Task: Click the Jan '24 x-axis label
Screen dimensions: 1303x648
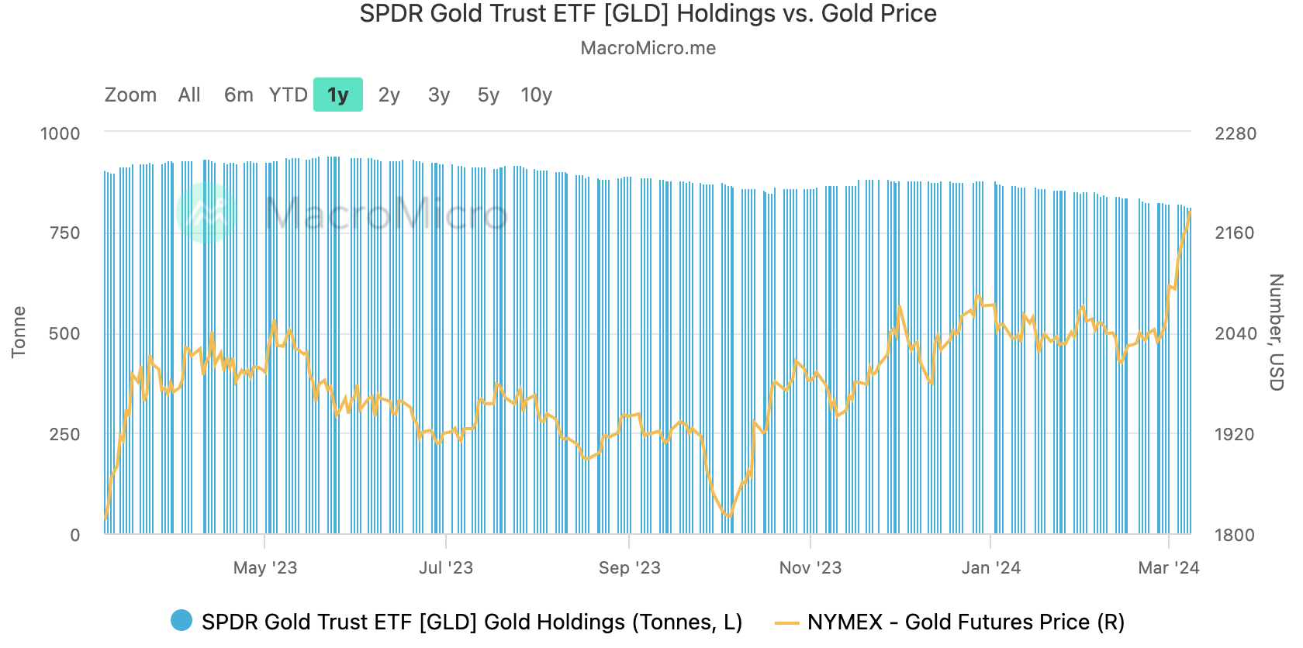Action: (991, 567)
